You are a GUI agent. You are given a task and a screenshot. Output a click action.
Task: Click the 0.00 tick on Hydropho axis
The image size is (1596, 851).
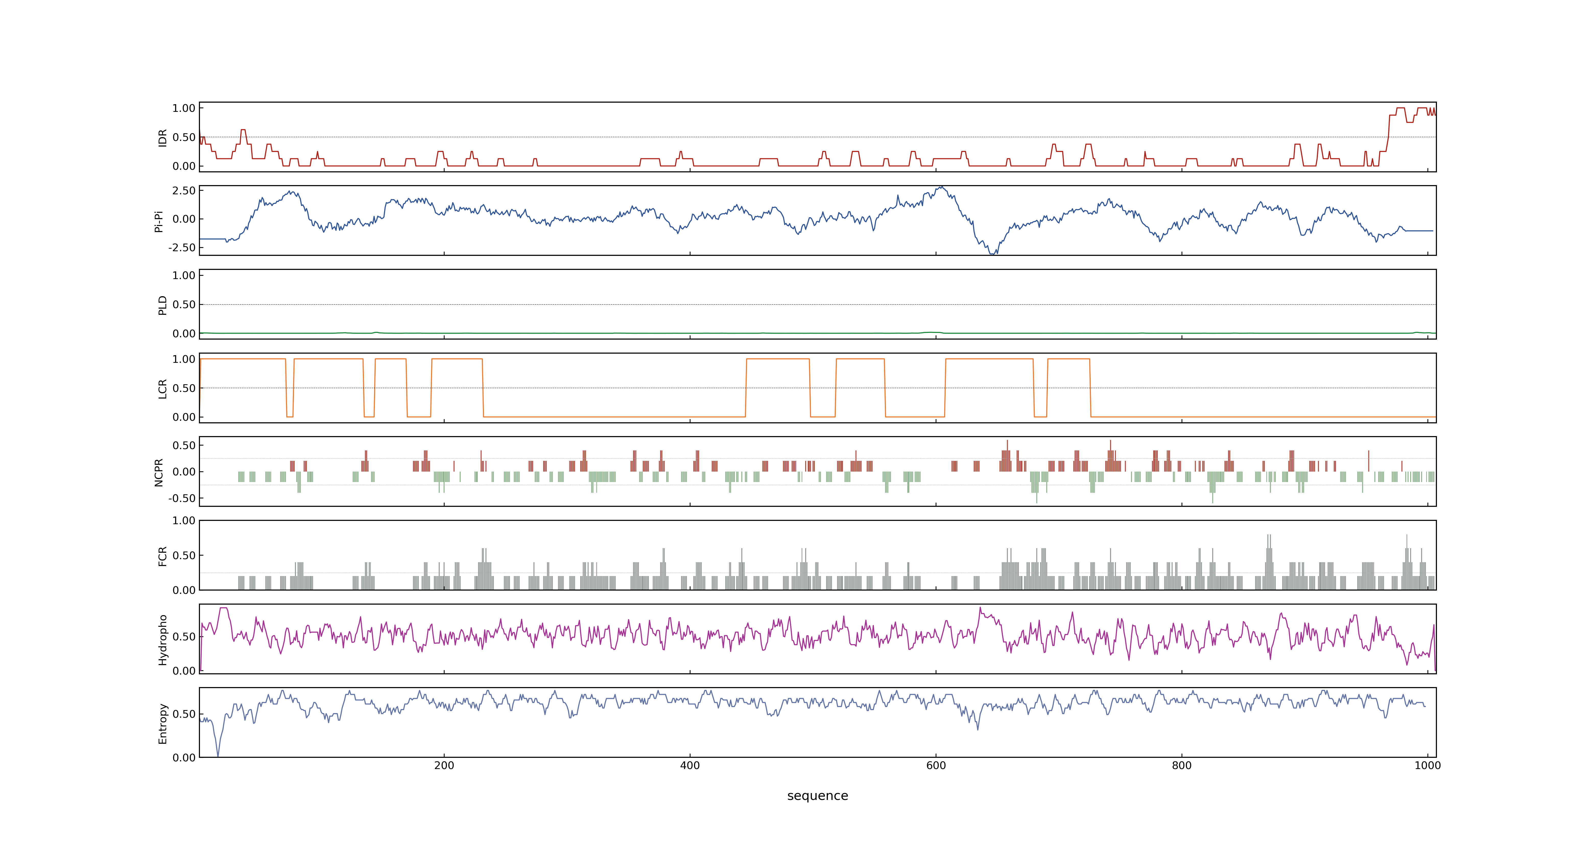point(184,671)
